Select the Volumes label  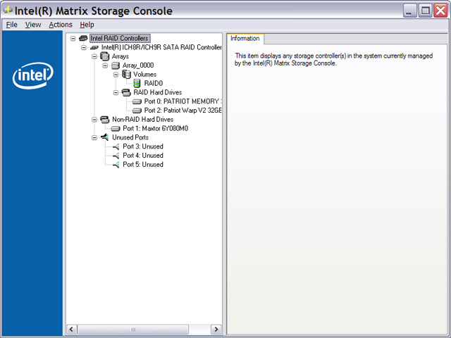click(x=144, y=75)
